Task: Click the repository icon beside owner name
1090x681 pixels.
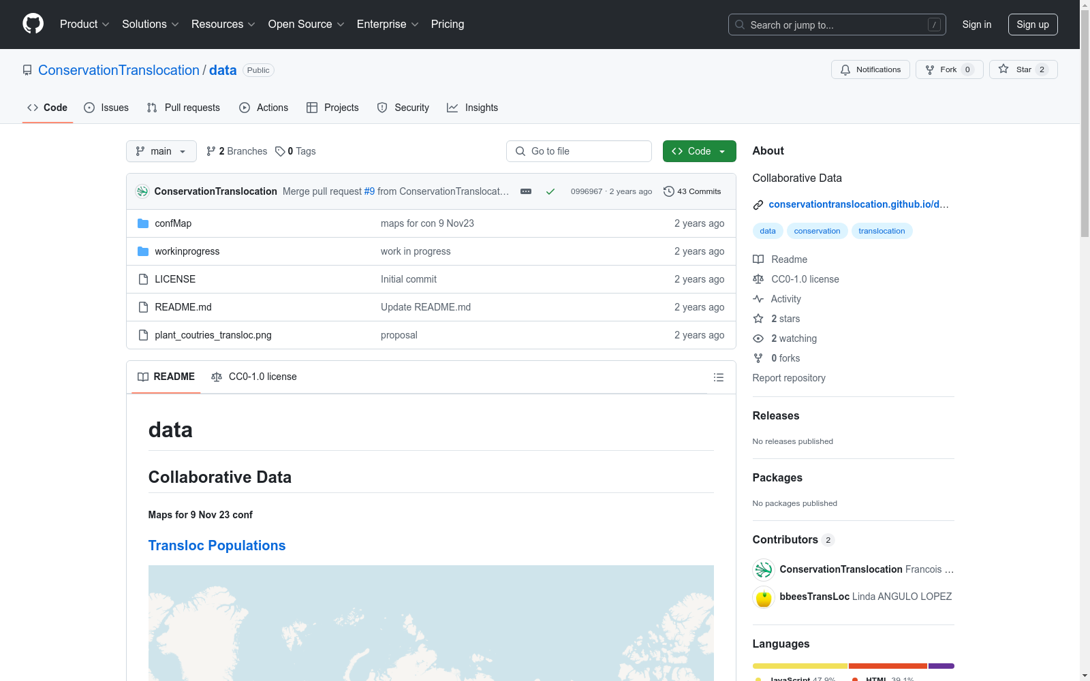Action: click(x=27, y=70)
